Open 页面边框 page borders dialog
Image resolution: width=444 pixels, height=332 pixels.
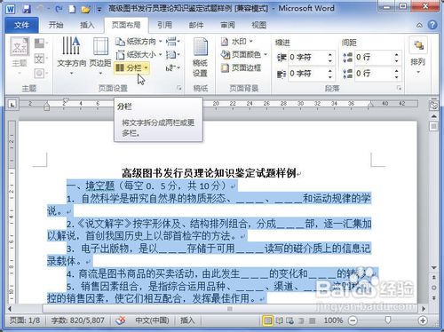click(241, 68)
